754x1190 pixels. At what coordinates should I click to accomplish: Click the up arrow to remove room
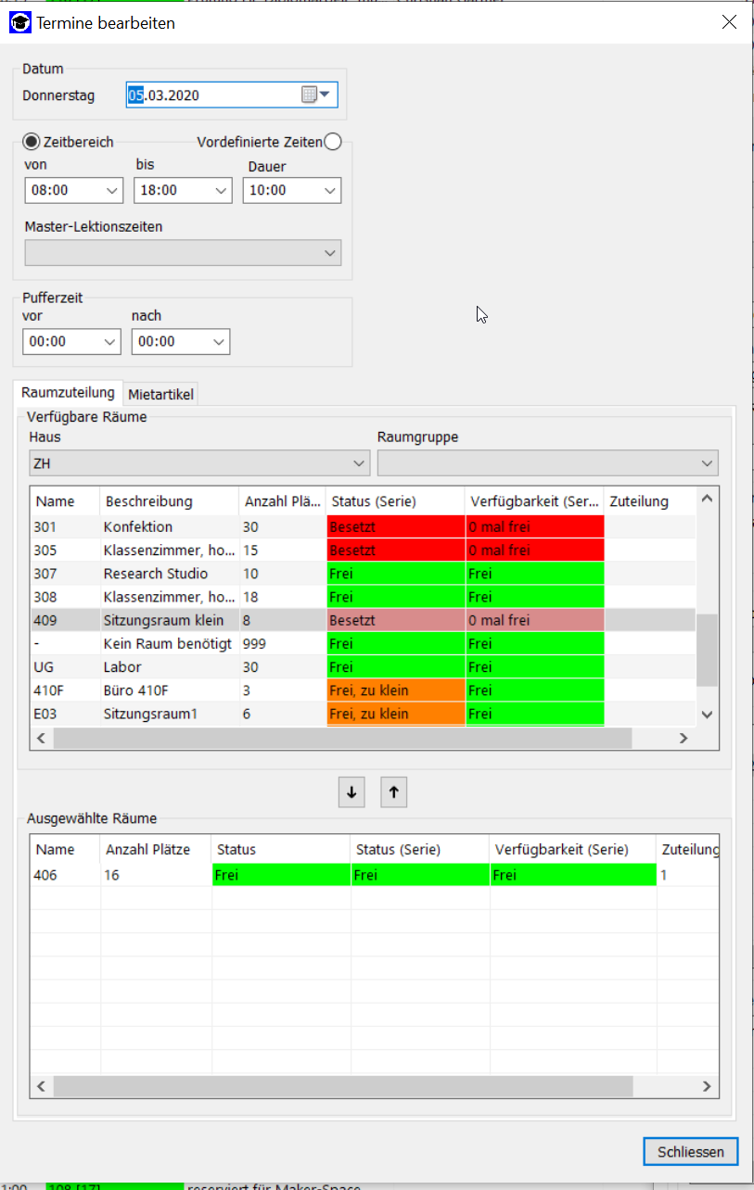pyautogui.click(x=394, y=792)
